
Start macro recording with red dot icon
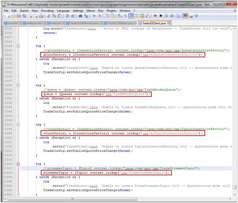point(155,16)
